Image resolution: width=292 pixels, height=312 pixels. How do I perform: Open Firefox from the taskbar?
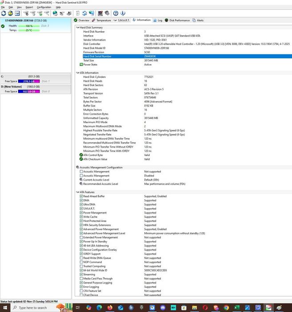pyautogui.click(x=110, y=308)
